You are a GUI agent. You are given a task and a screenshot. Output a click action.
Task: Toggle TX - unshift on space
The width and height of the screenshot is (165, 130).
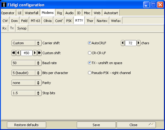[x=89, y=63]
